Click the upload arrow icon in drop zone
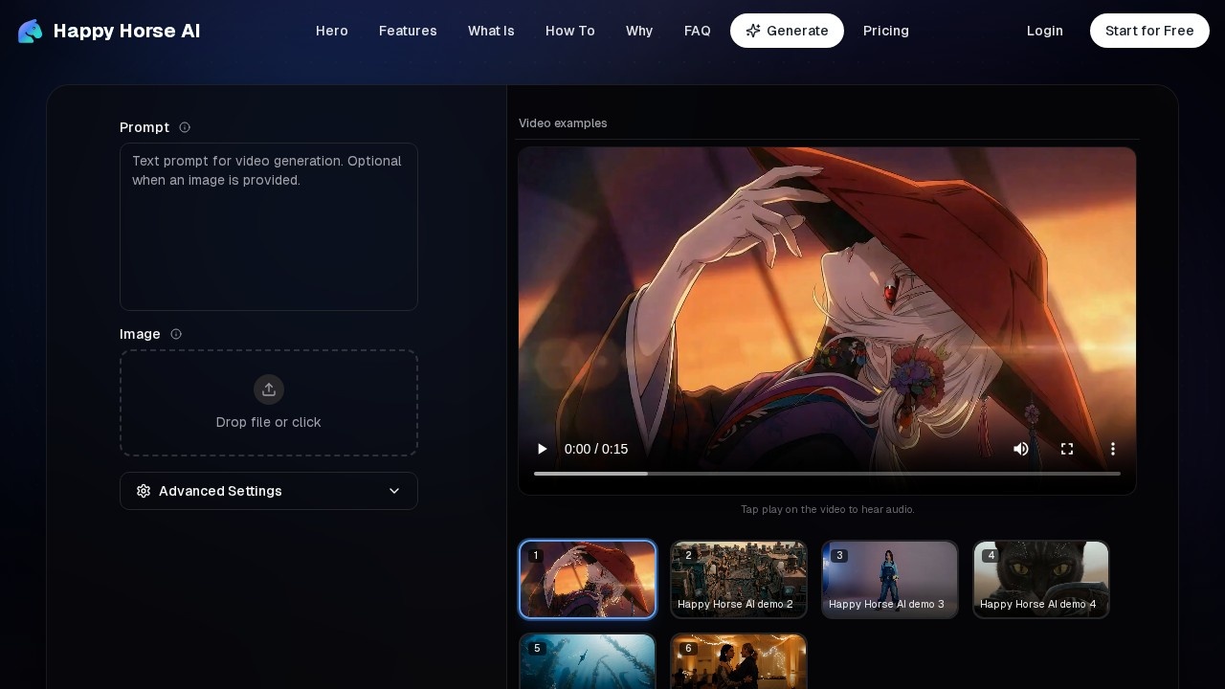Screen dimensions: 1225x689 [269, 389]
